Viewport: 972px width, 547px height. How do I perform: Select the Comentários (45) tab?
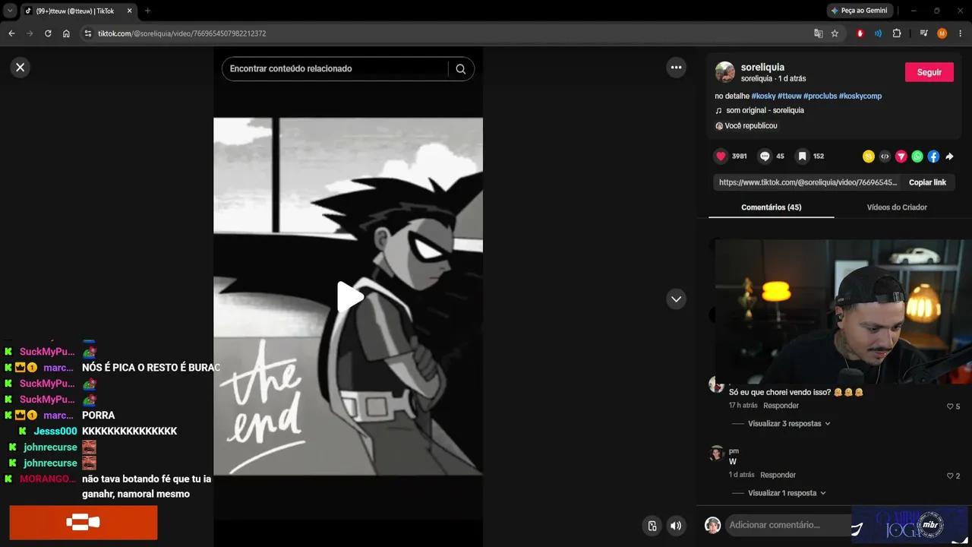[x=771, y=207]
